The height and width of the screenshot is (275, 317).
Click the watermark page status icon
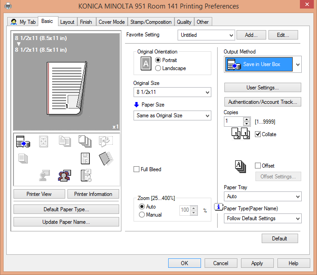[85, 159]
